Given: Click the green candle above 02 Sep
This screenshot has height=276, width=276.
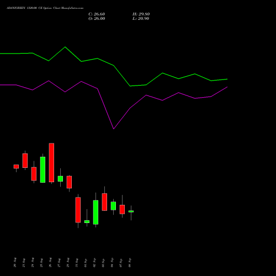Looking at the screenshot, I should tap(95, 213).
